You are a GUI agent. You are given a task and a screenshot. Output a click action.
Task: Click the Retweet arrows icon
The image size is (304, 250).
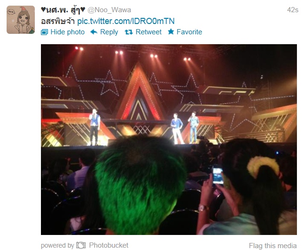(x=129, y=32)
